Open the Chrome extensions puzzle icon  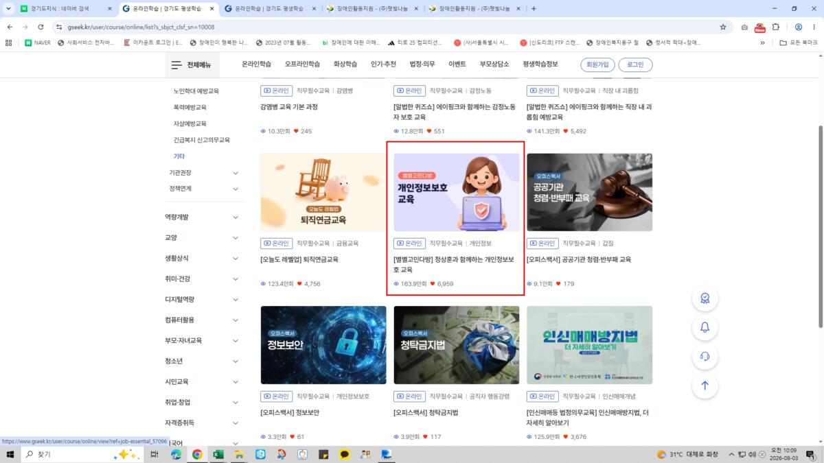pyautogui.click(x=776, y=27)
